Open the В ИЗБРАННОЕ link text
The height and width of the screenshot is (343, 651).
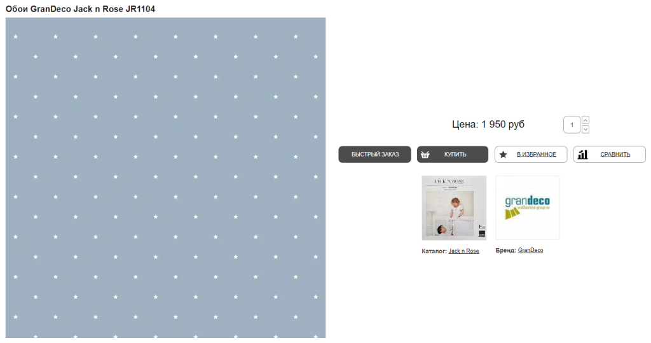537,154
